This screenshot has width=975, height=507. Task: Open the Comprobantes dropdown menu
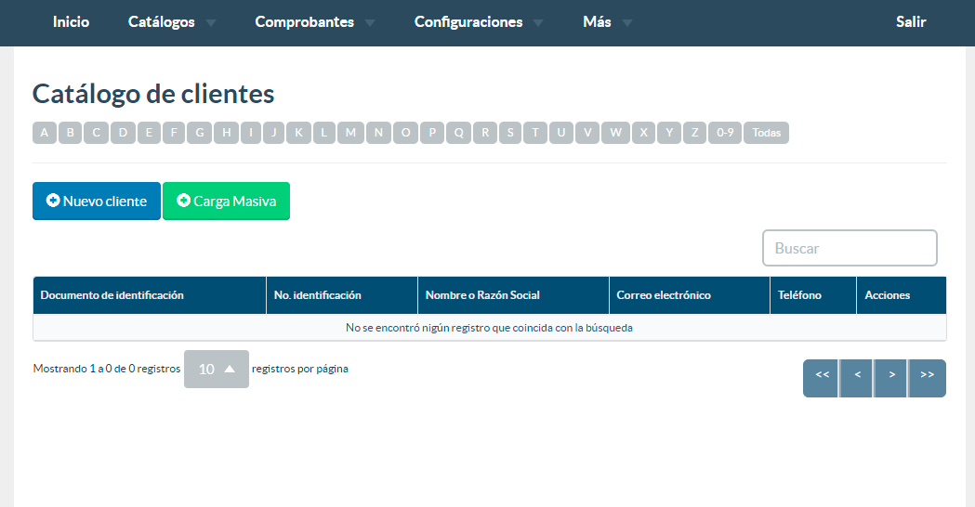click(x=314, y=22)
